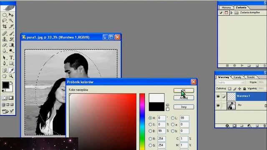Toggle dialog box for Zadania domyślne
The image size is (267, 150).
coord(226,13)
